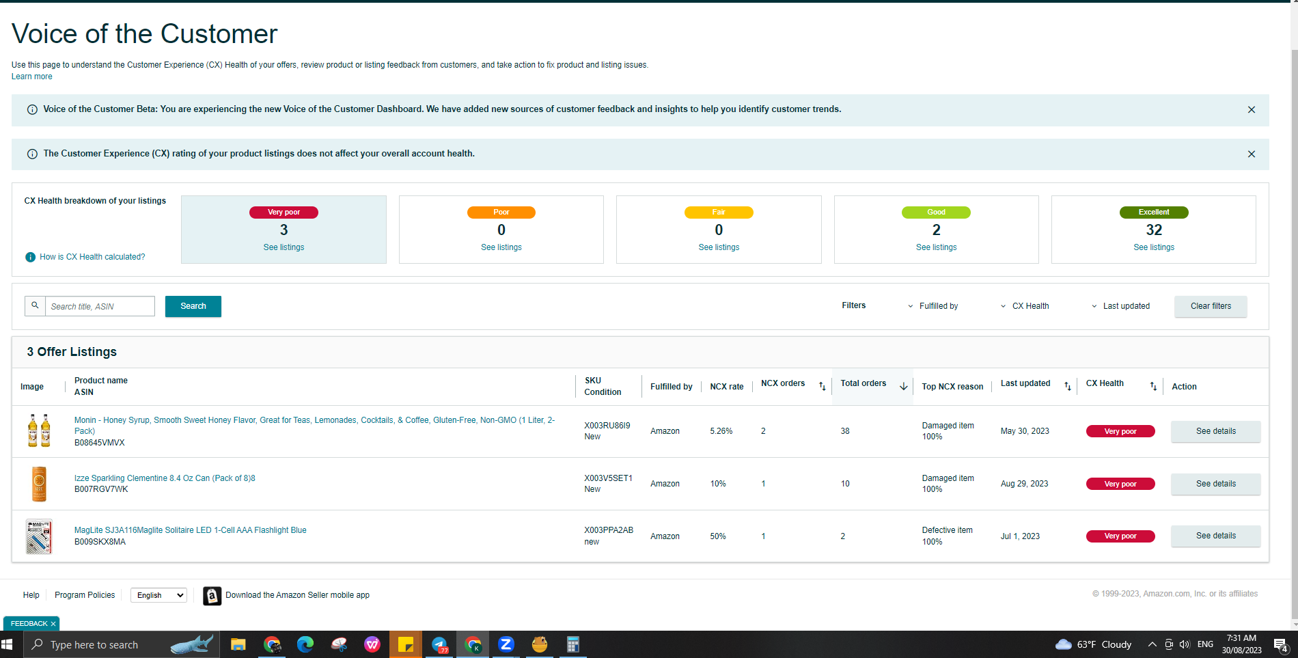This screenshot has height=658, width=1298.
Task: Click the magnifier icon in the ASIN search box
Action: [35, 305]
